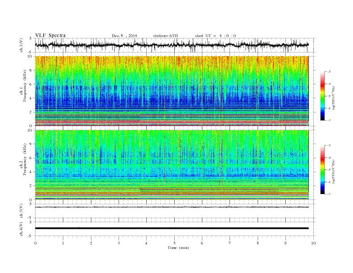Click the ch.1 color scale bar

tap(323, 96)
